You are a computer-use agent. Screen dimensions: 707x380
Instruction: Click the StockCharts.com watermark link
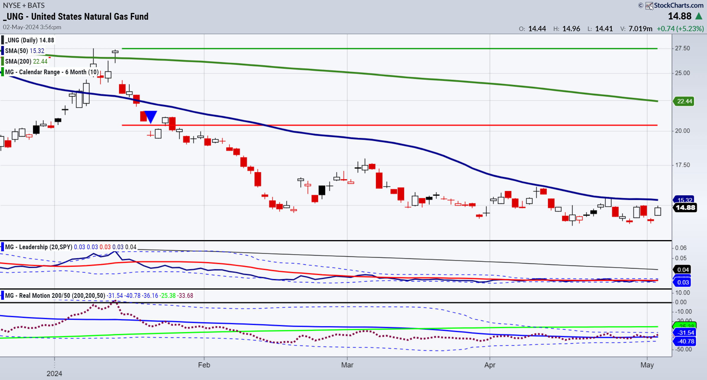pyautogui.click(x=678, y=6)
